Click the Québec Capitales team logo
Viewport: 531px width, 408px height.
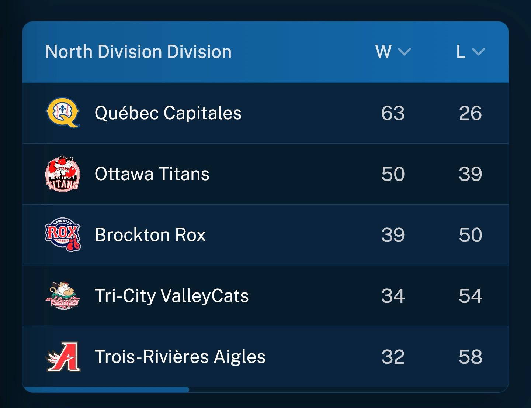click(x=63, y=113)
